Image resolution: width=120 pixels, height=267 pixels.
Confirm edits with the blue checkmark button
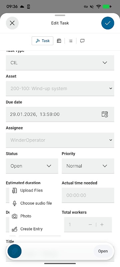(108, 23)
